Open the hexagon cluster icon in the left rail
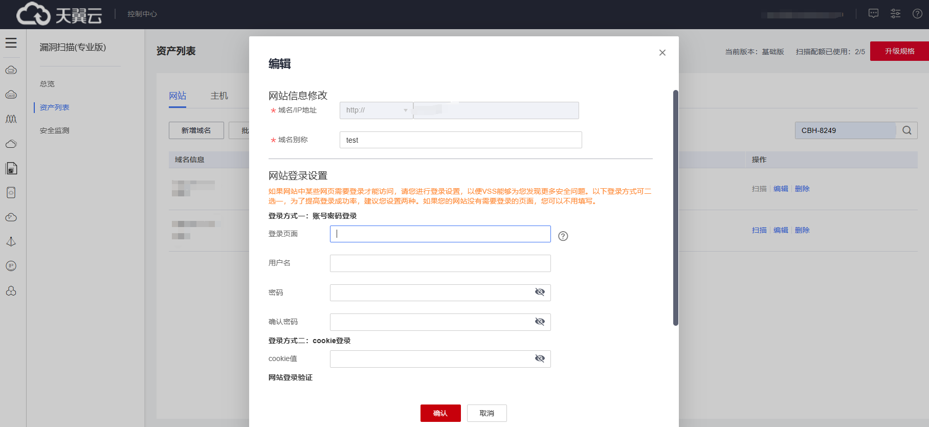Viewport: 929px width, 427px height. click(x=11, y=291)
